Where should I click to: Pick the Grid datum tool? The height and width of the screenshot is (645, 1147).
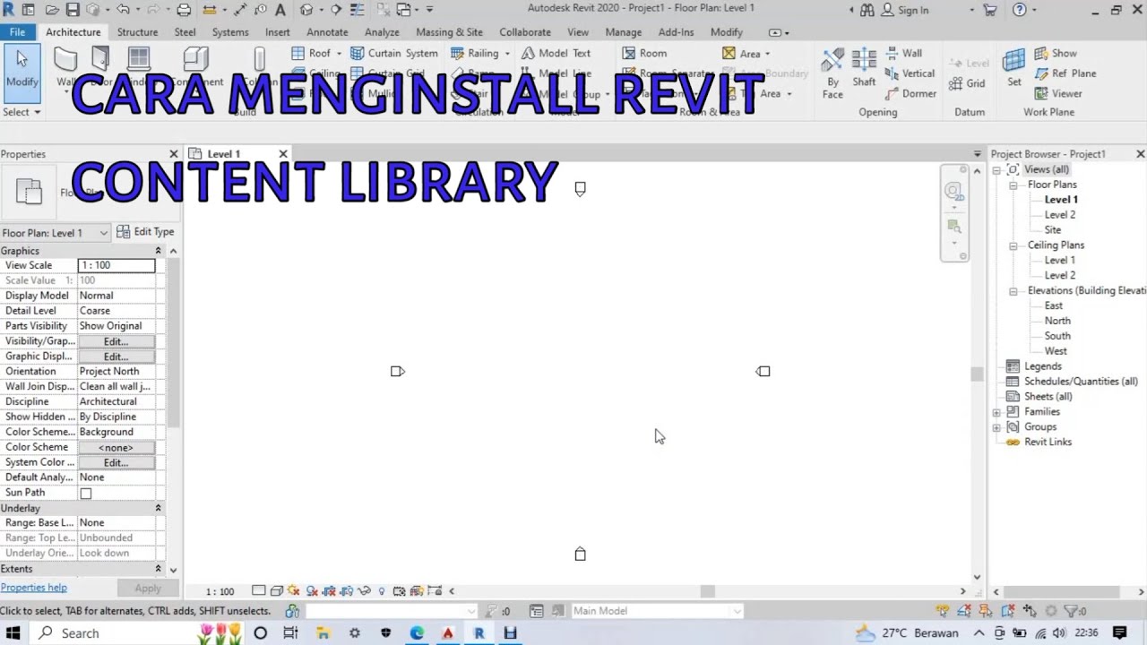[x=966, y=83]
